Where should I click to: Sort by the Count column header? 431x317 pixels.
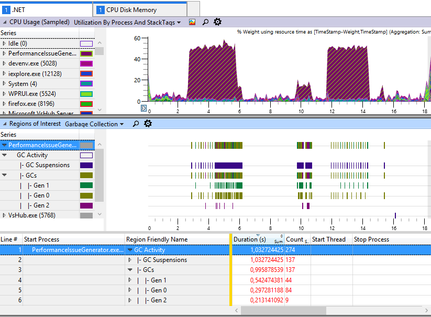(x=297, y=239)
